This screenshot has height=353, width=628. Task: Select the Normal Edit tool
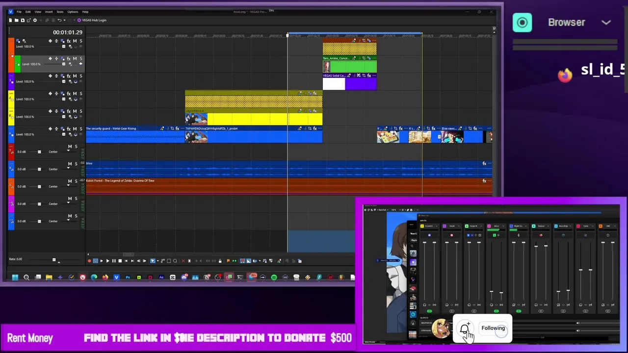pos(153,261)
